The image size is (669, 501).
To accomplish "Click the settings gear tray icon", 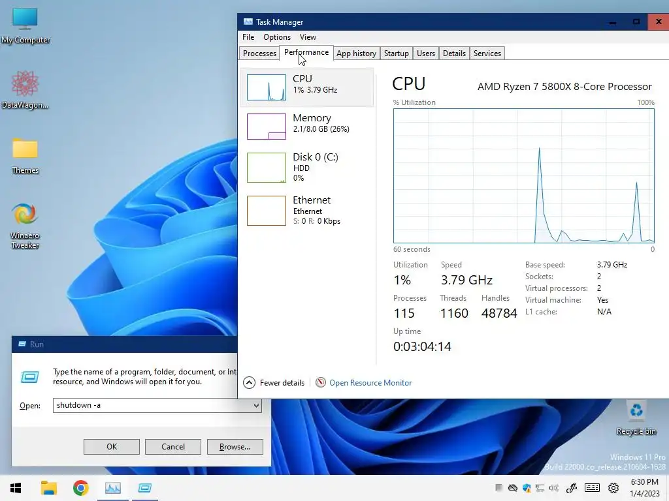I will pos(613,488).
